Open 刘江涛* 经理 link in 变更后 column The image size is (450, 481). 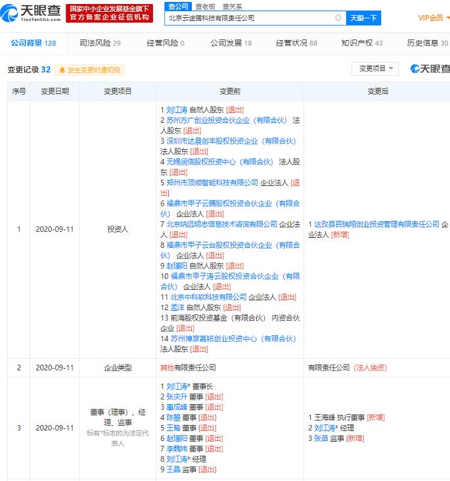tap(325, 428)
